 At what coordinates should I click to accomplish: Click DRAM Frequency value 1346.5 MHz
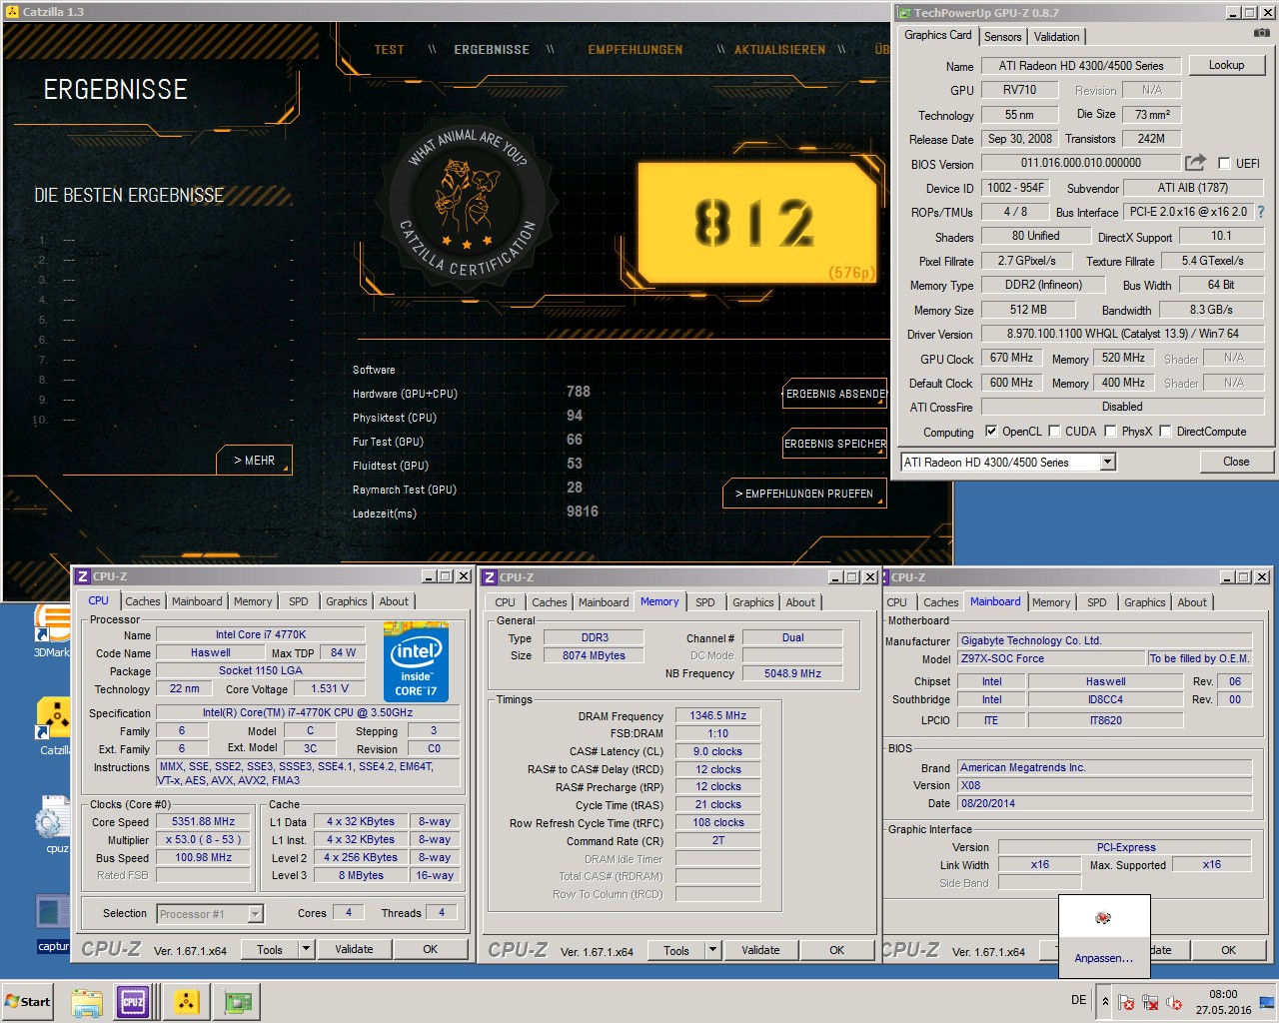click(718, 715)
